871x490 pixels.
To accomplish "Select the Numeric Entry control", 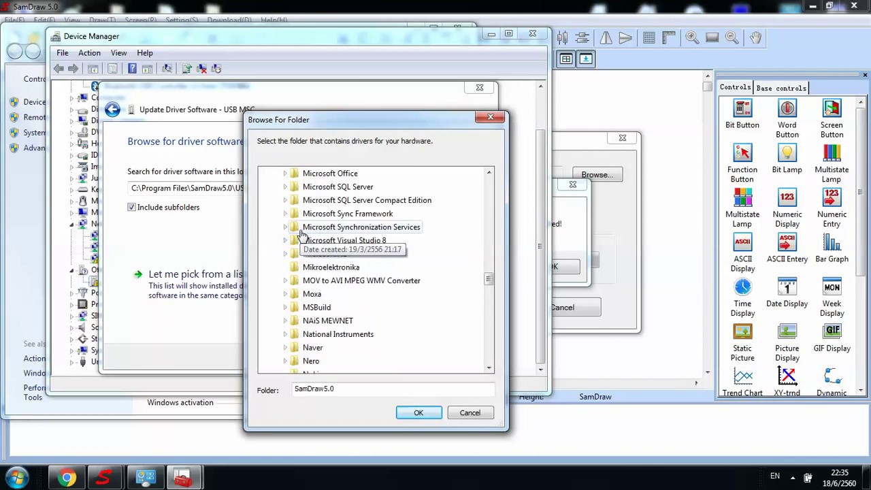I will click(x=832, y=208).
